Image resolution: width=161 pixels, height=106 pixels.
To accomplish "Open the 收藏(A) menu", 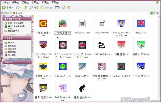I will click(x=35, y=2).
